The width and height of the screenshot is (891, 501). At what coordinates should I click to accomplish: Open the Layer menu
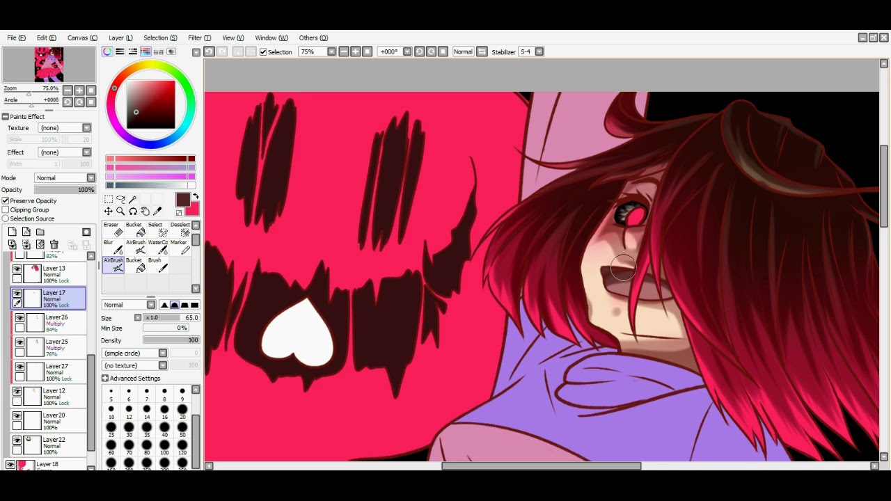[120, 38]
